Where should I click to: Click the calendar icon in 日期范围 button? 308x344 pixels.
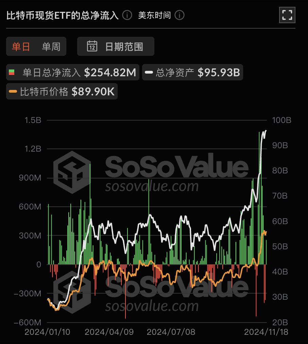click(x=92, y=46)
